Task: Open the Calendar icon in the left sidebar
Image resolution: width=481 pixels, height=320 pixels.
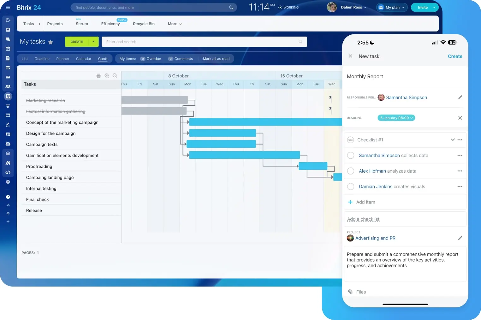Action: (x=8, y=49)
